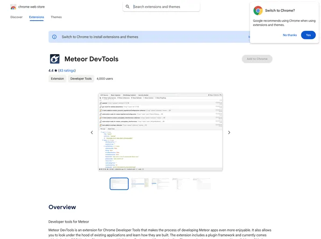Show the previous screenshot with left arrow

92,133
